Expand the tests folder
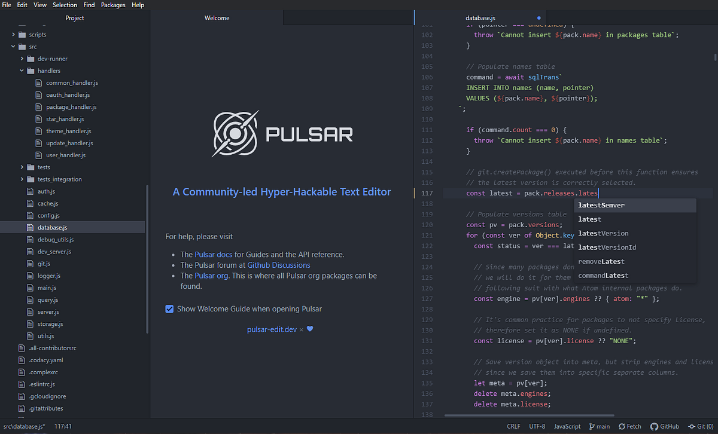 click(23, 167)
